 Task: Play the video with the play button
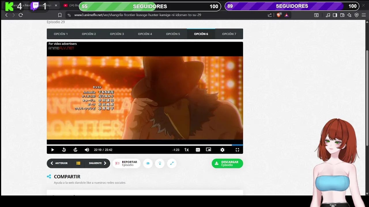(x=52, y=150)
